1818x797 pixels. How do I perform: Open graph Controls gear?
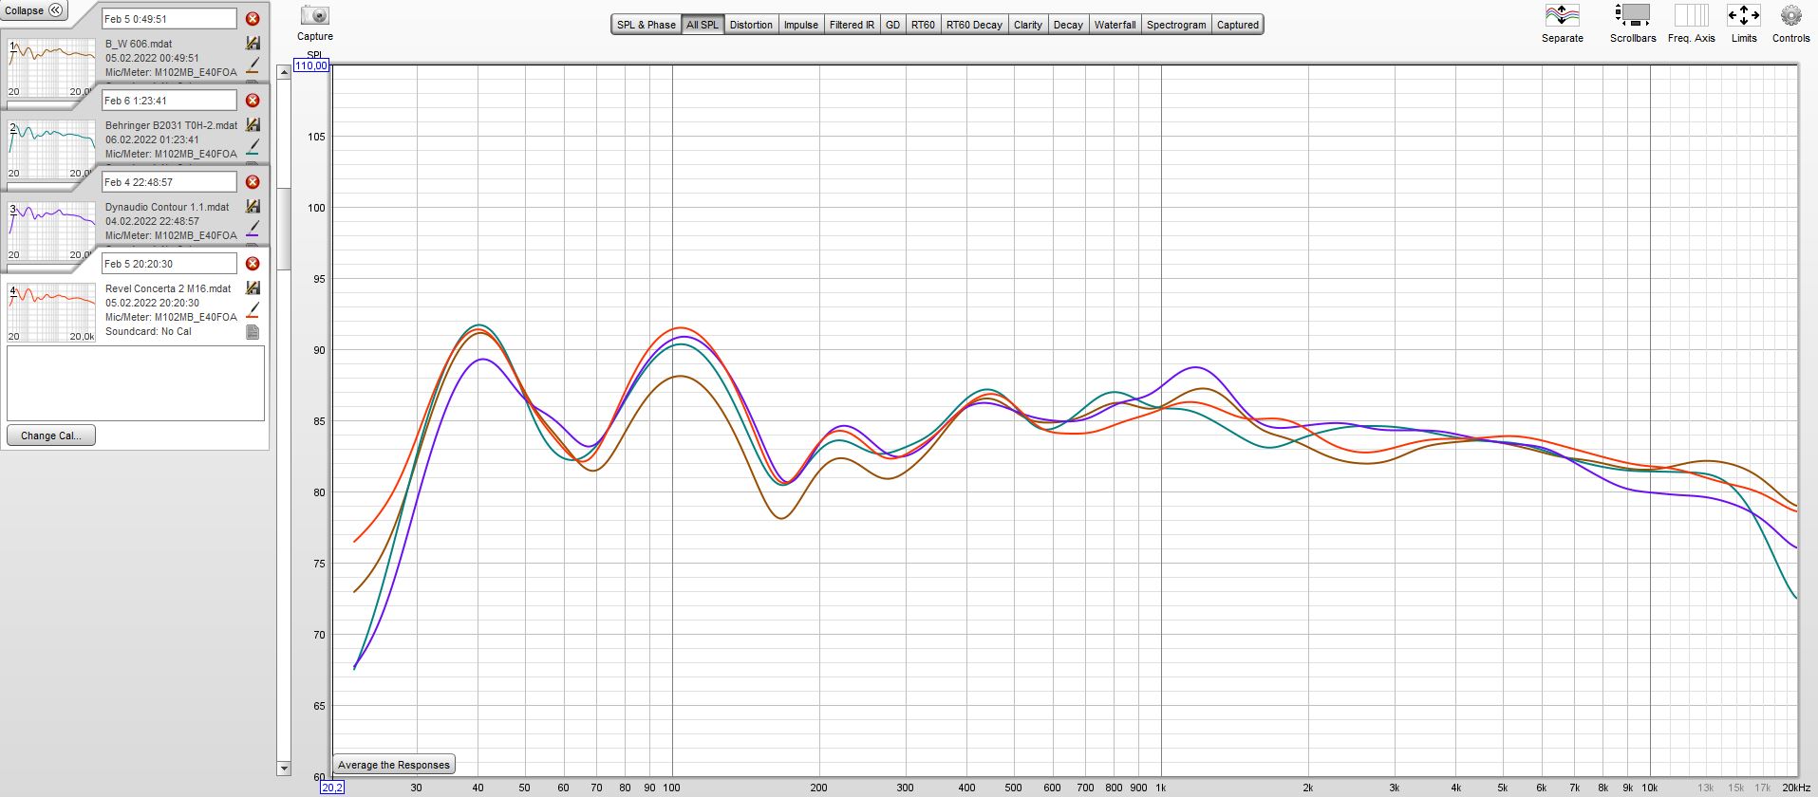[x=1790, y=23]
